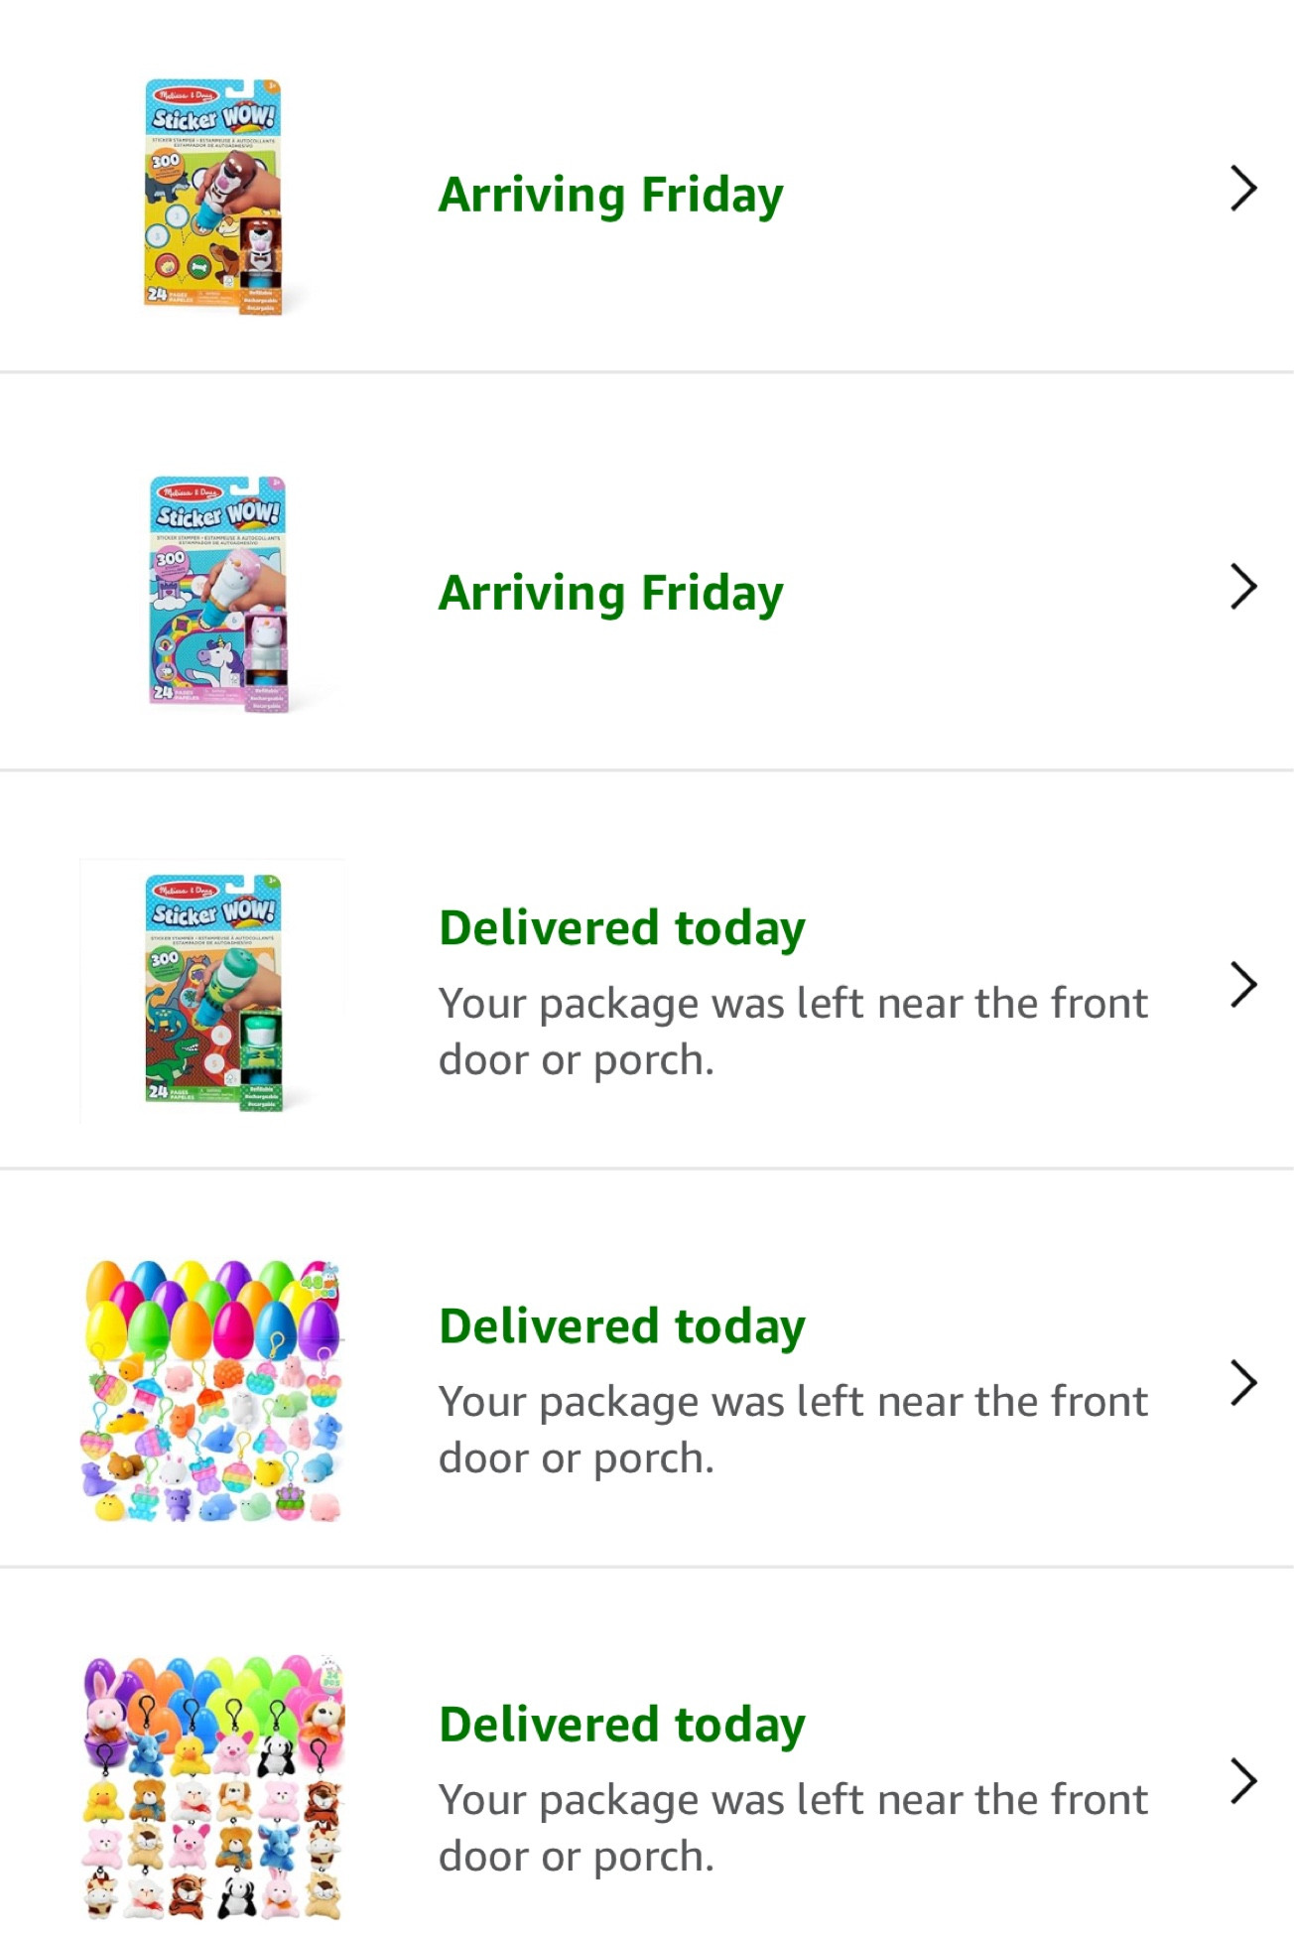1294x1942 pixels.
Task: Click Delivered today for the squishy toy eggs
Action: pos(622,1326)
